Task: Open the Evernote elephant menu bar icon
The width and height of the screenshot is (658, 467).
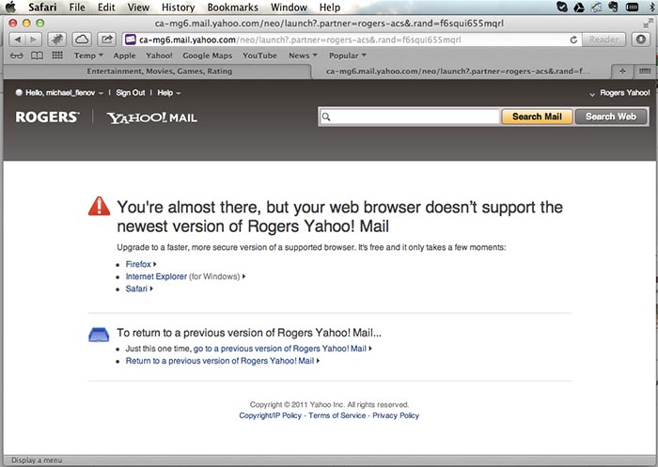Action: tap(613, 7)
